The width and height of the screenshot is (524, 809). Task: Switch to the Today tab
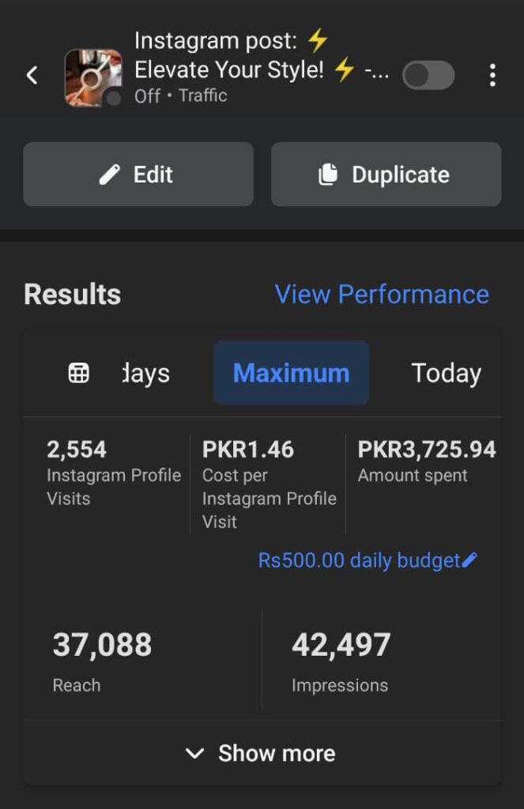446,373
